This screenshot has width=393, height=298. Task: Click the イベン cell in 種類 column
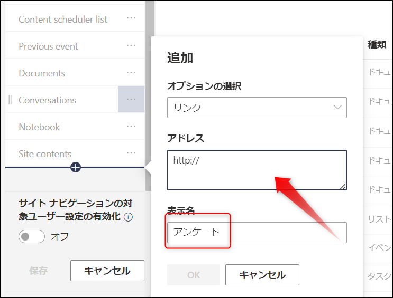(x=379, y=247)
